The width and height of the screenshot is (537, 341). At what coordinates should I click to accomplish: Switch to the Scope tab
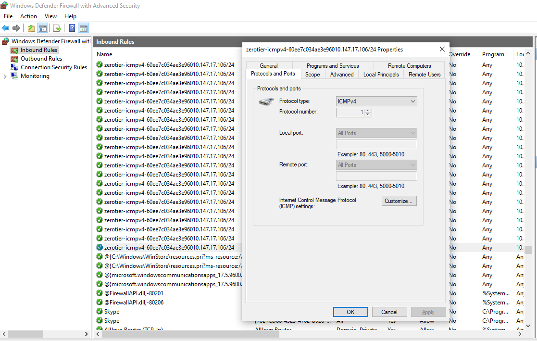click(x=312, y=75)
